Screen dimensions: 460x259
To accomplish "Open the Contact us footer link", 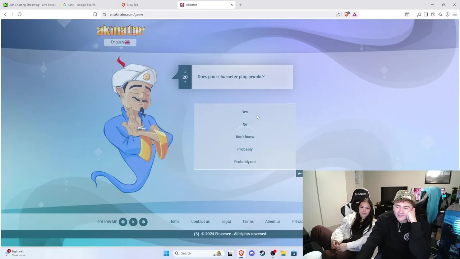I will (201, 222).
